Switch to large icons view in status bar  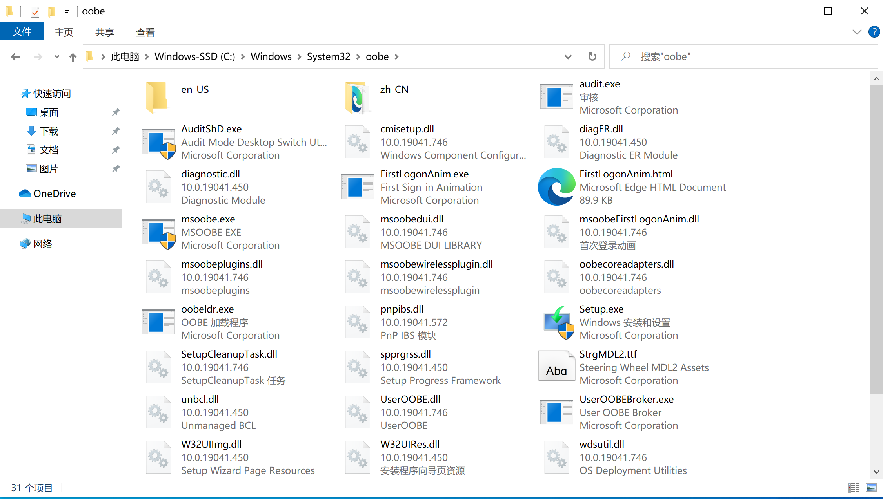coord(871,488)
